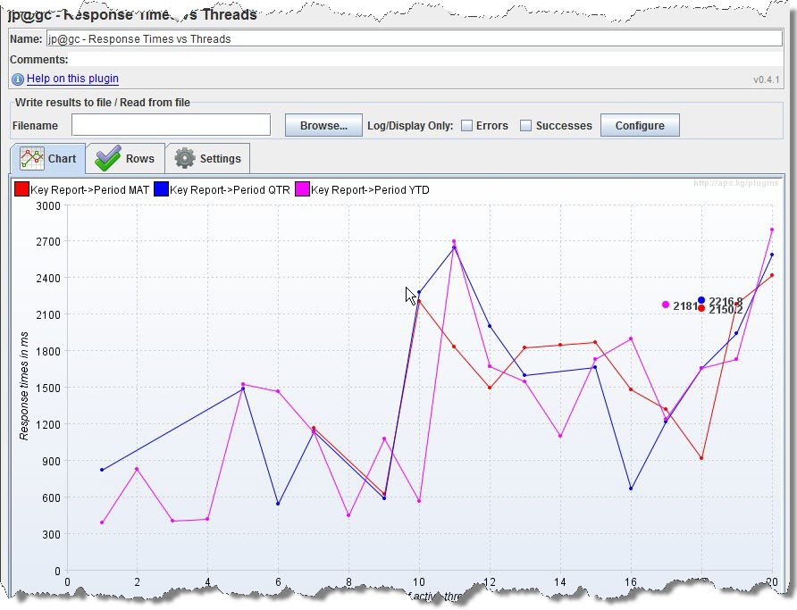797x610 pixels.
Task: Open the Configure dialog
Action: (640, 124)
